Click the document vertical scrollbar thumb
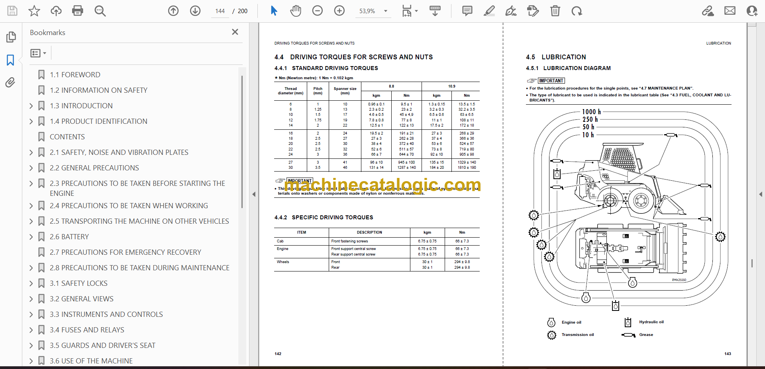765x369 pixels. pos(752,263)
